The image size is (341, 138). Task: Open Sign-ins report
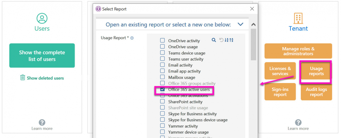(x=280, y=92)
